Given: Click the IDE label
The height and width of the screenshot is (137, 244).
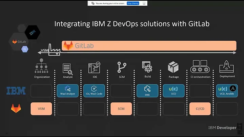Looking at the screenshot, I should (x=95, y=77).
